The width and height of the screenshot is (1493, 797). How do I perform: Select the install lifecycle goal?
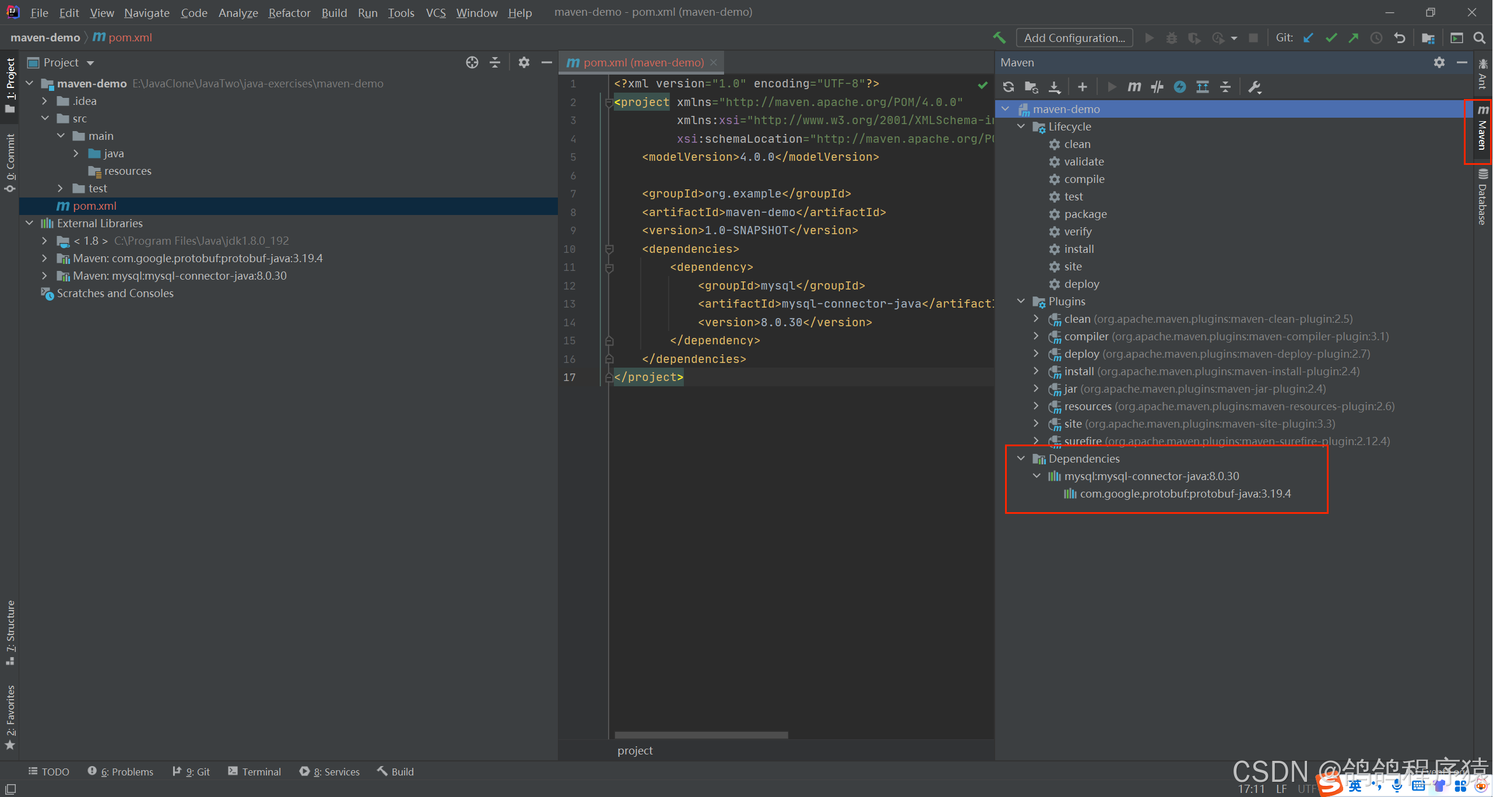1079,249
